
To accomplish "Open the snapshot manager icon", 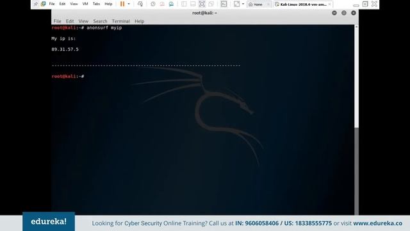I will [171, 4].
